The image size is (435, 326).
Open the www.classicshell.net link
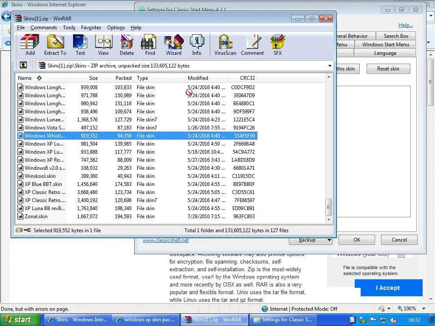pos(166,240)
